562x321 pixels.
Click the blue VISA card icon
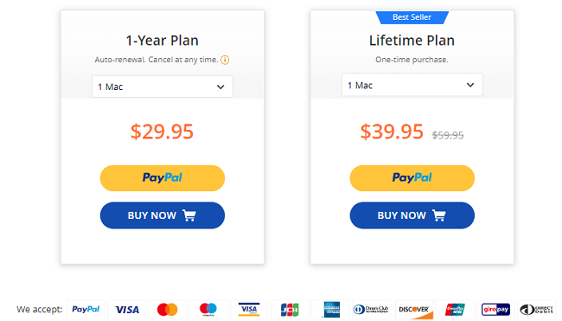(127, 309)
